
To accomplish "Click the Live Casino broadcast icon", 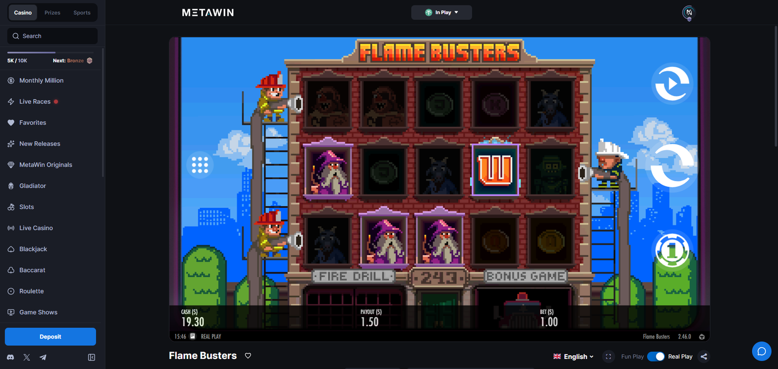I will coord(11,228).
